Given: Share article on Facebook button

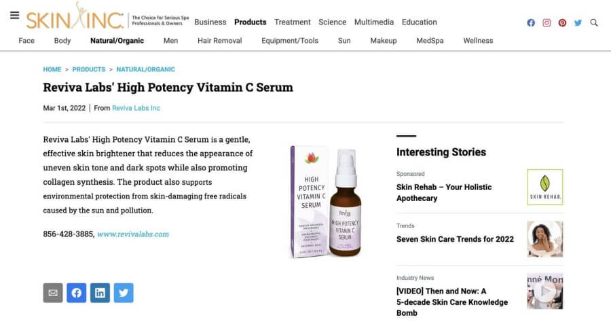Looking at the screenshot, I should (77, 293).
